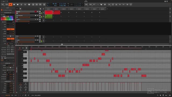Click the duplicate/copy icon next to redo

pos(101,5)
